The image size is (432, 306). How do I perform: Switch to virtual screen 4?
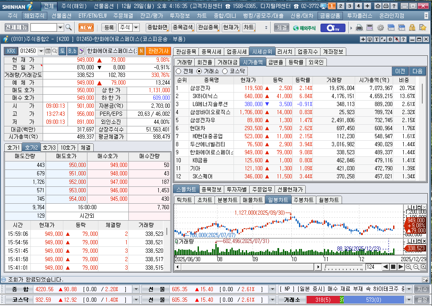click(359, 6)
